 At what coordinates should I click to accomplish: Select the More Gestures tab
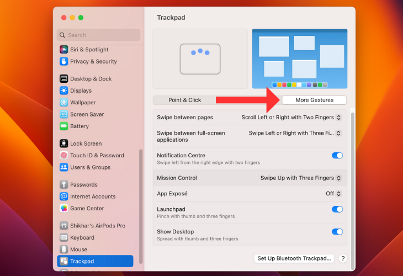[314, 100]
